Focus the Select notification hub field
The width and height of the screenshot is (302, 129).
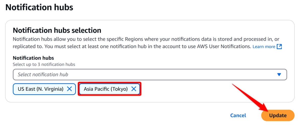click(150, 75)
